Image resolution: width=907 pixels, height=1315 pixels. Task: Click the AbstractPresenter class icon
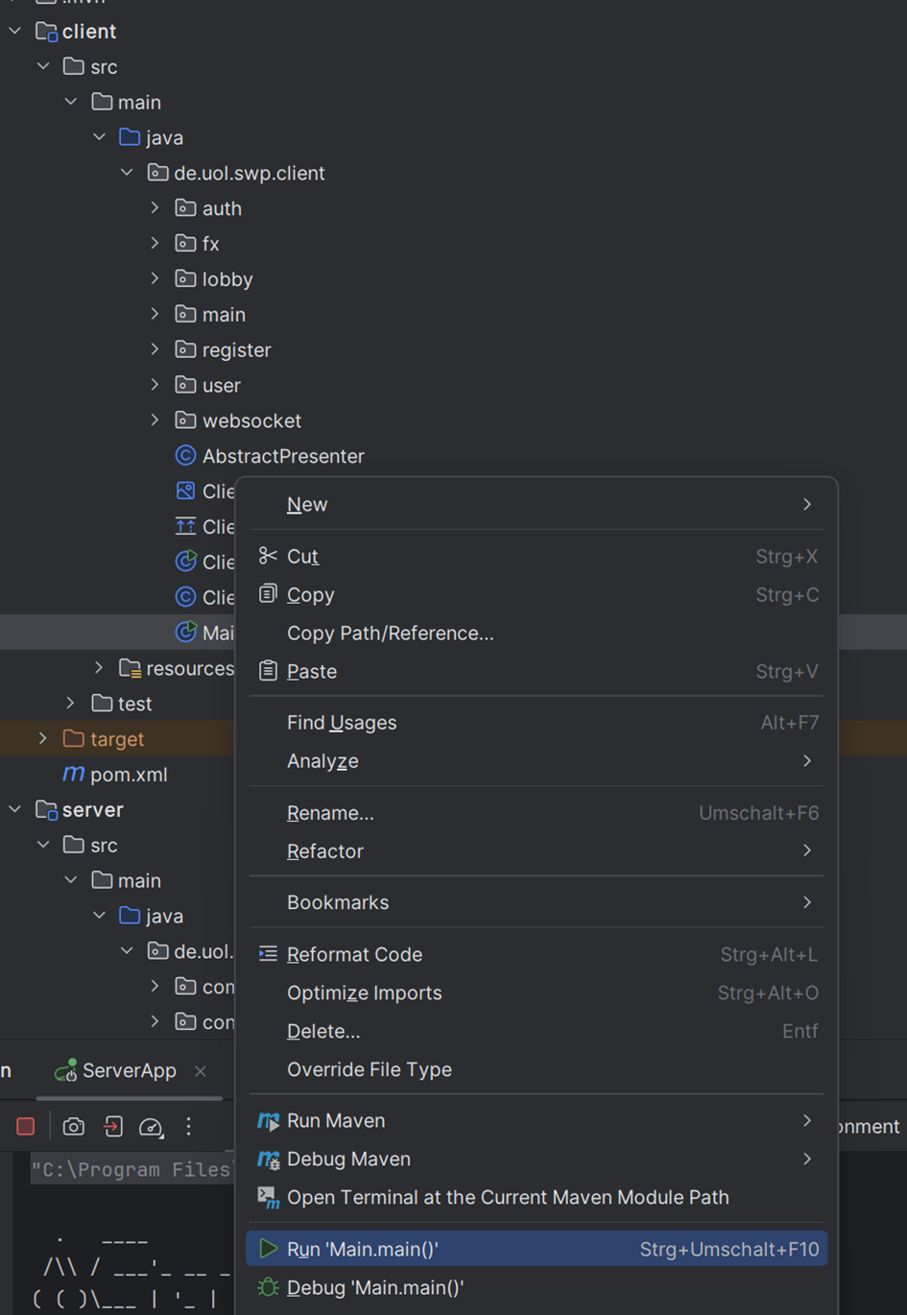coord(185,456)
